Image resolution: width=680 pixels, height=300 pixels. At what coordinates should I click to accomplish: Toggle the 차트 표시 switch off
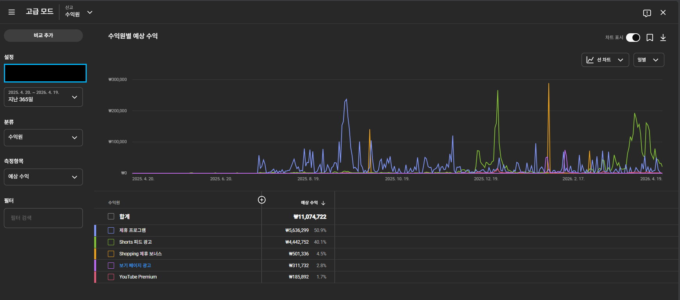point(633,38)
